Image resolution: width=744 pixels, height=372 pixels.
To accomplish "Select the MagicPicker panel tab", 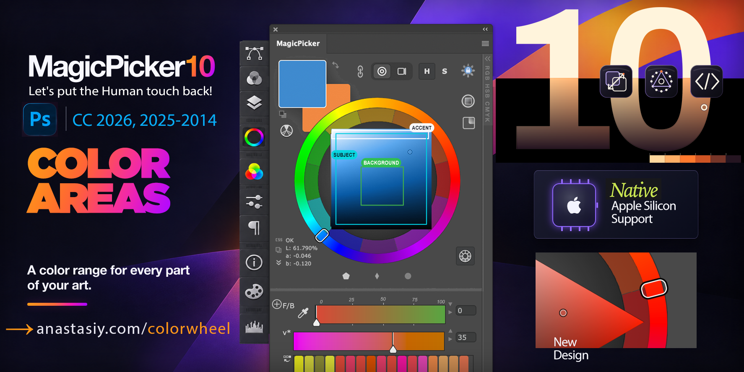I will click(x=298, y=44).
